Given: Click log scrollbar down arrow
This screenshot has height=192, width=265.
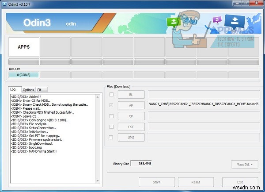Looking at the screenshot, I should (x=98, y=181).
